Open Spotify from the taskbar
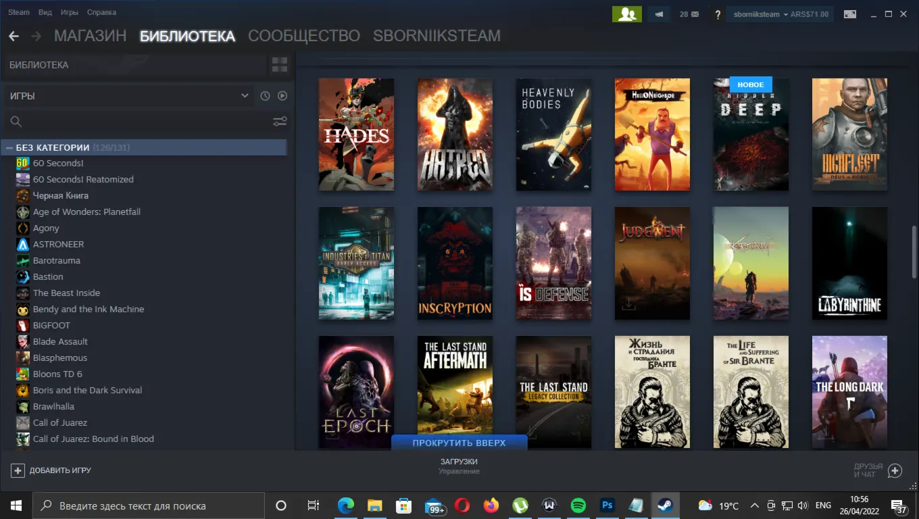 pyautogui.click(x=578, y=505)
